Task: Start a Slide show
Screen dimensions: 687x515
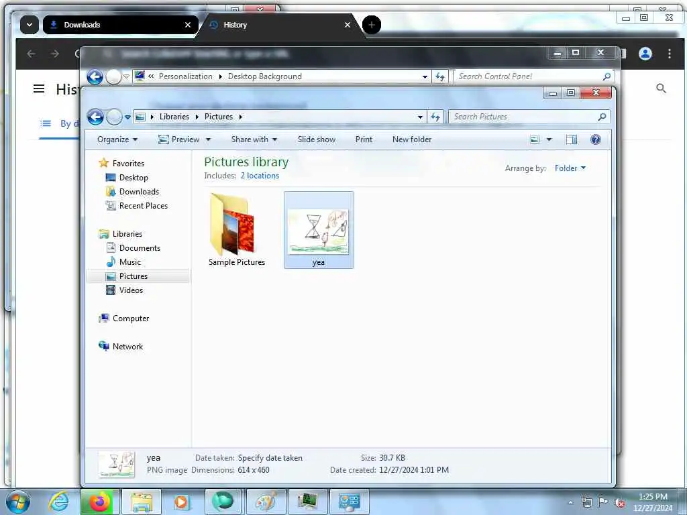Action: click(317, 139)
